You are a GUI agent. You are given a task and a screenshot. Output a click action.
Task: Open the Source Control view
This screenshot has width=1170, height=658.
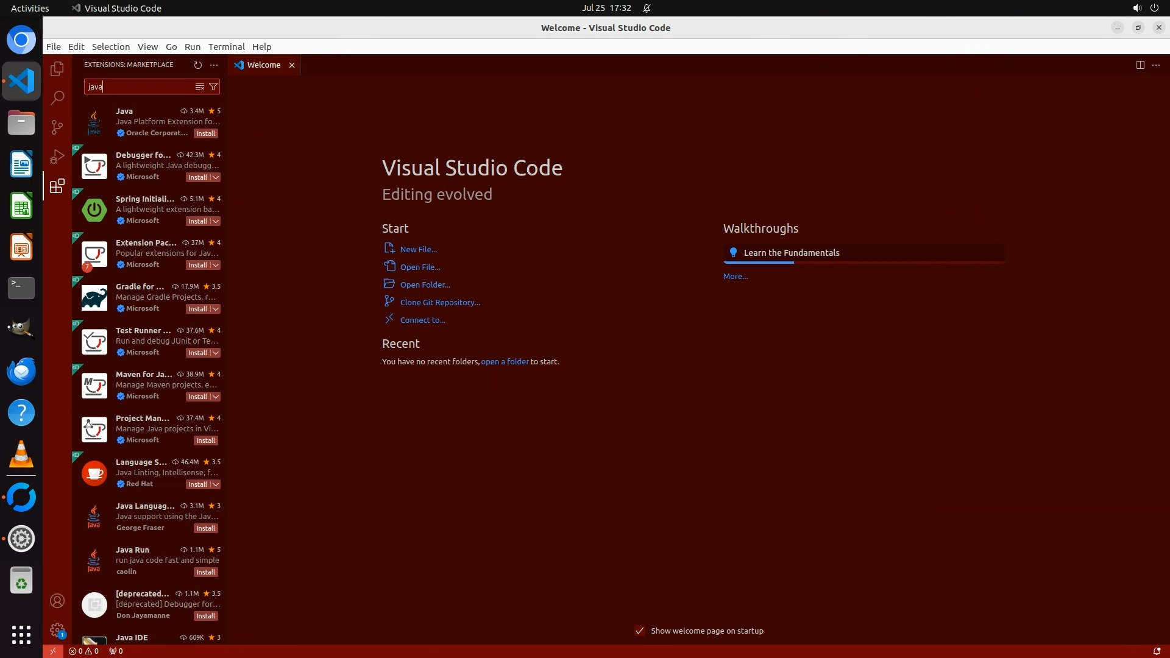click(x=57, y=127)
